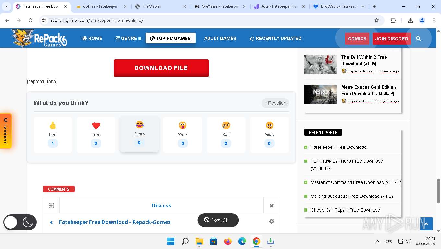Viewport: 441px width, 249px height.
Task: Open the Chrome profile avatar
Action: point(422,20)
